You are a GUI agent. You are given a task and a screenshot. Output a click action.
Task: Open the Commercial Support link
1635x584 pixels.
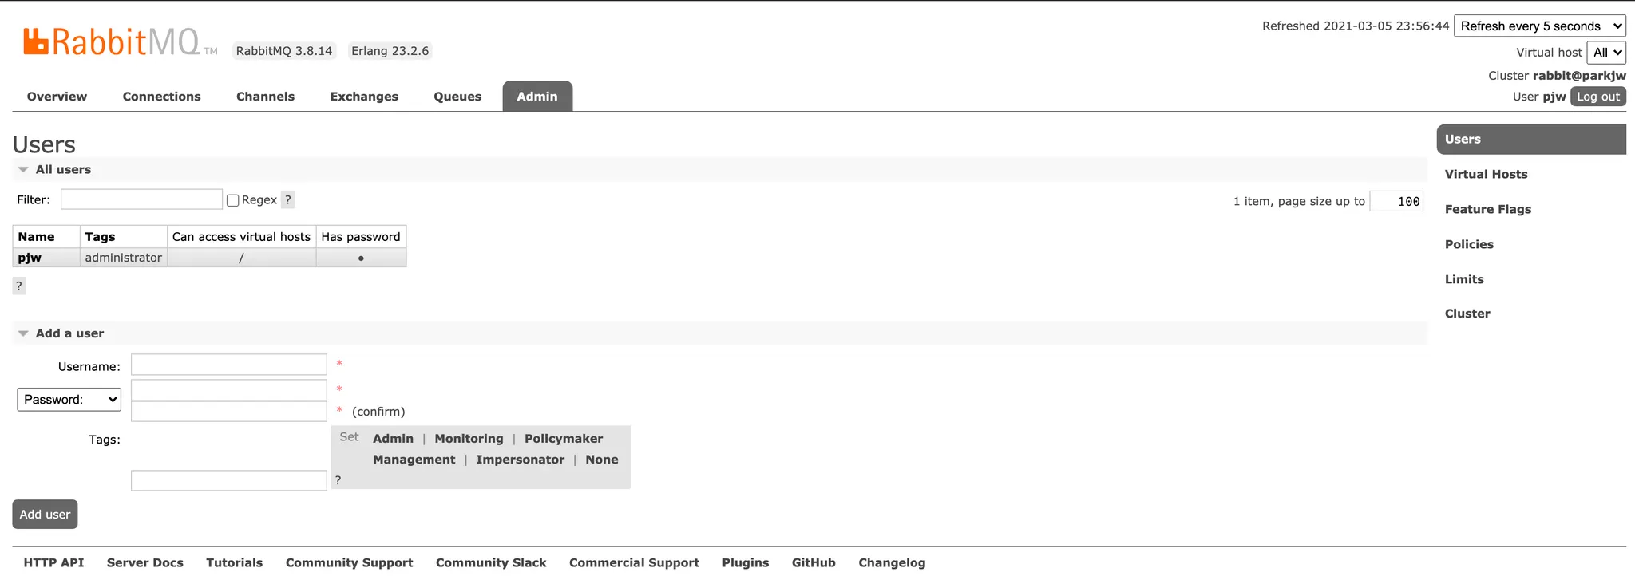634,562
